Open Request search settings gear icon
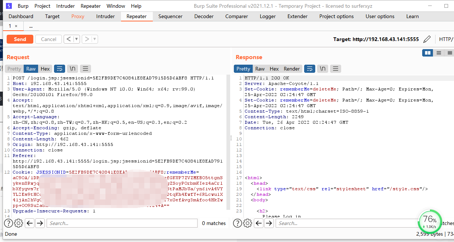Viewport: 454px width, 242px height. click(x=19, y=223)
